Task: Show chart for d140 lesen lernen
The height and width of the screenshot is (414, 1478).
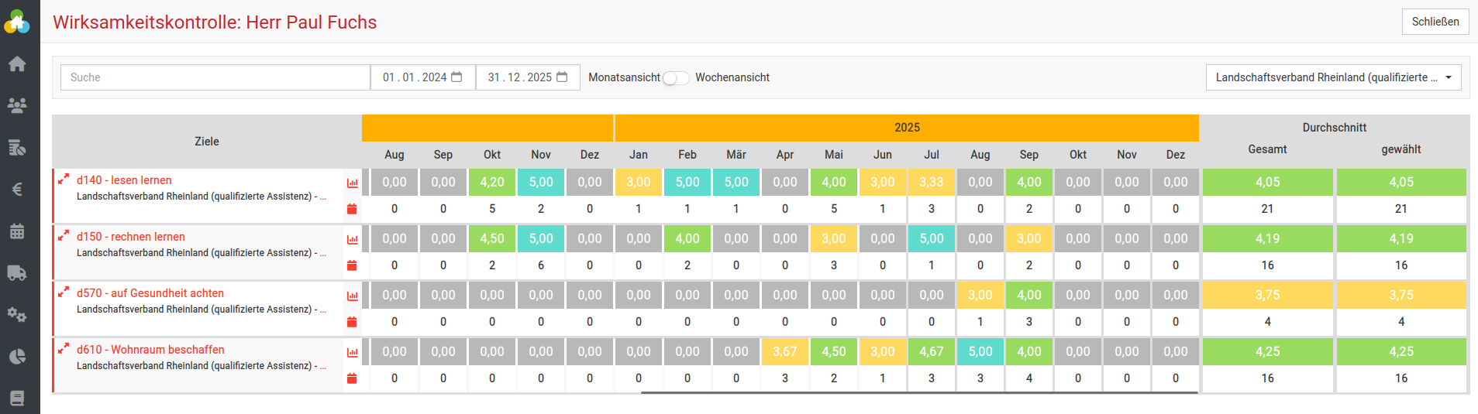Action: [353, 183]
